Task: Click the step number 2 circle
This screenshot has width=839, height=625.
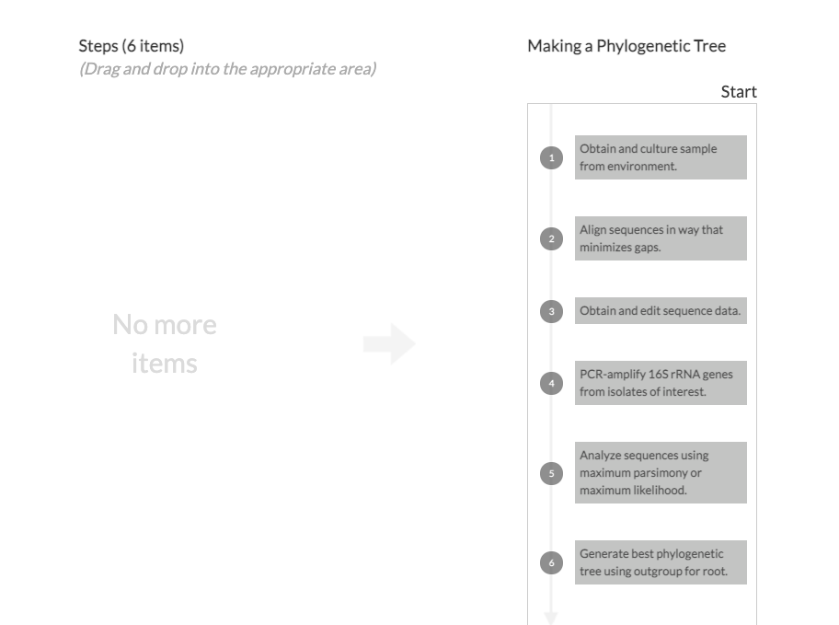Action: tap(551, 238)
